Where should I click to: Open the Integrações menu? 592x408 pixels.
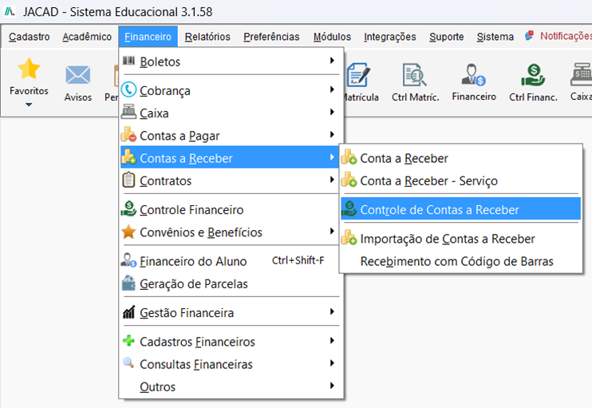click(x=389, y=37)
